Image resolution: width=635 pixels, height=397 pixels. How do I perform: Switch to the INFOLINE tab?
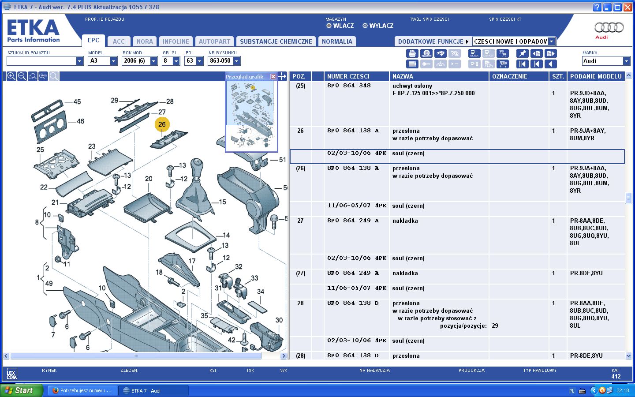point(176,41)
